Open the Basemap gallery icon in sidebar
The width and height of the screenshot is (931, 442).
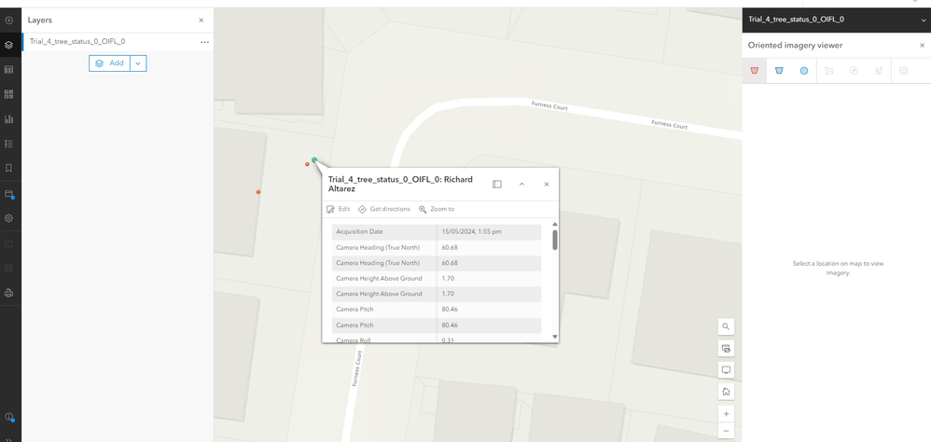coord(9,94)
